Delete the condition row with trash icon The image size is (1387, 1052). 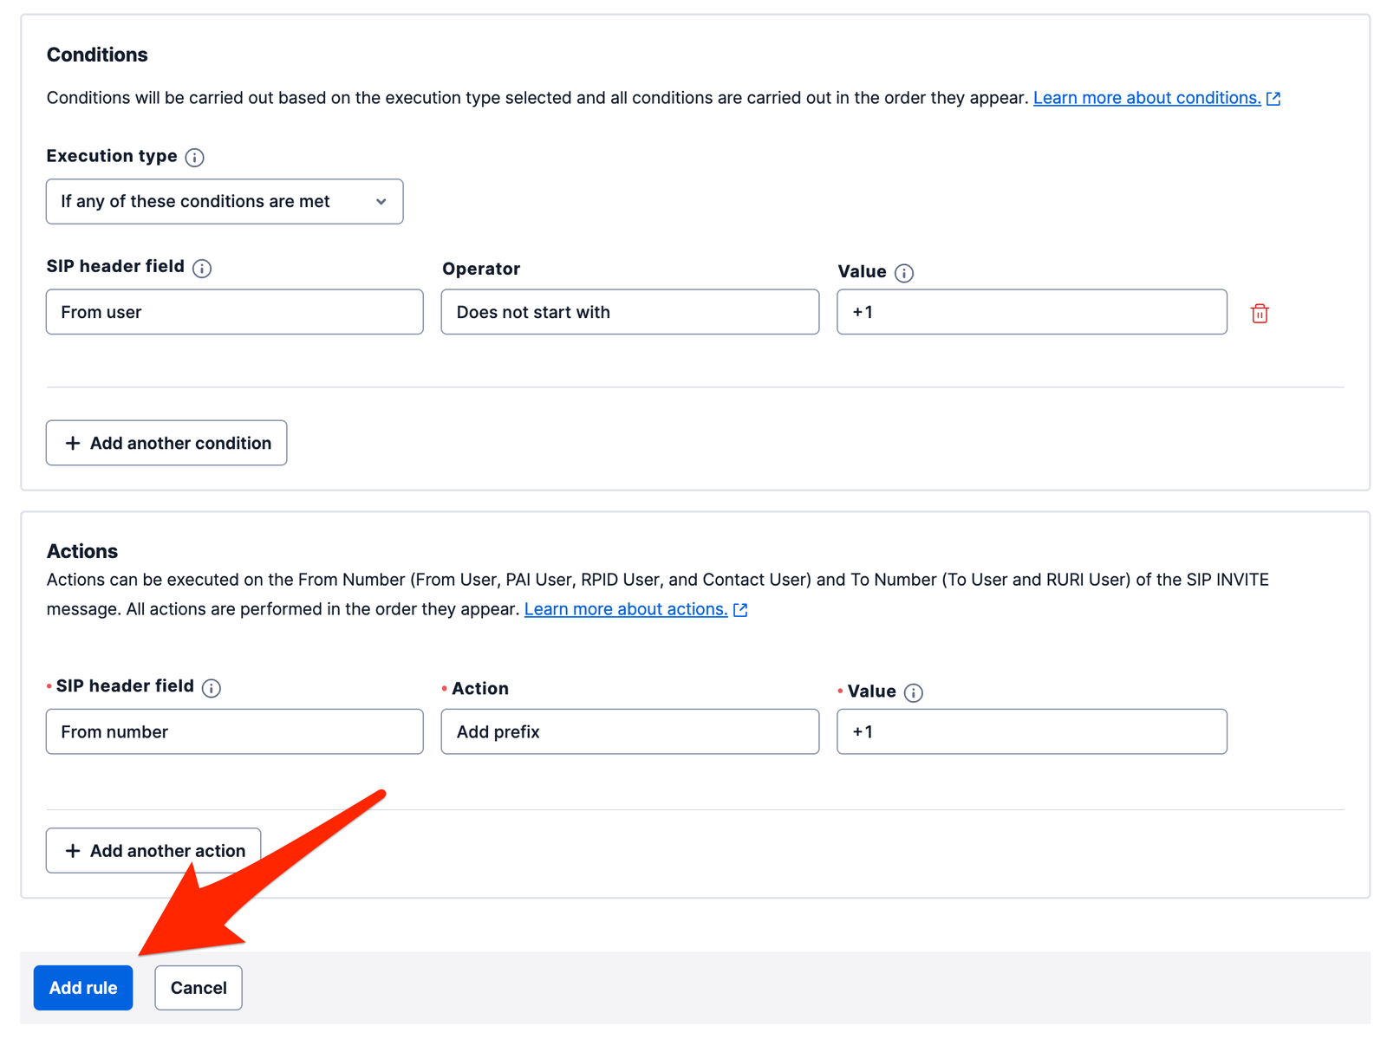click(x=1260, y=313)
